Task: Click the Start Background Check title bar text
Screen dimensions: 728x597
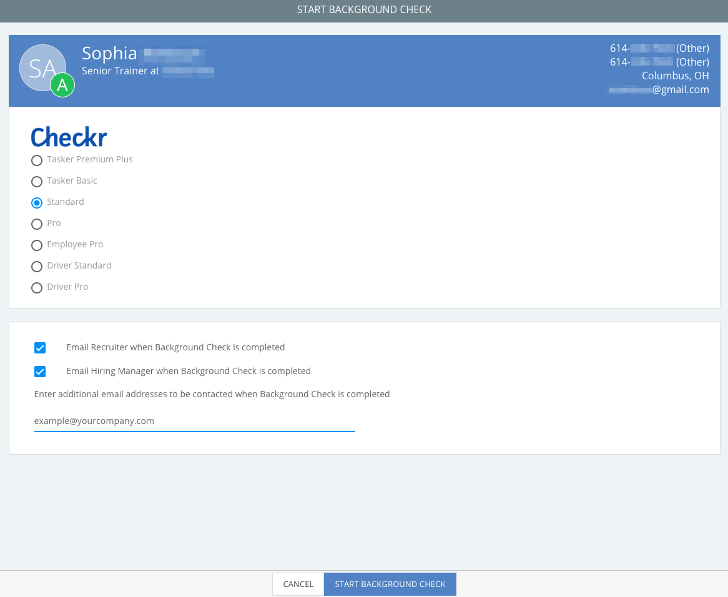Action: (x=364, y=10)
